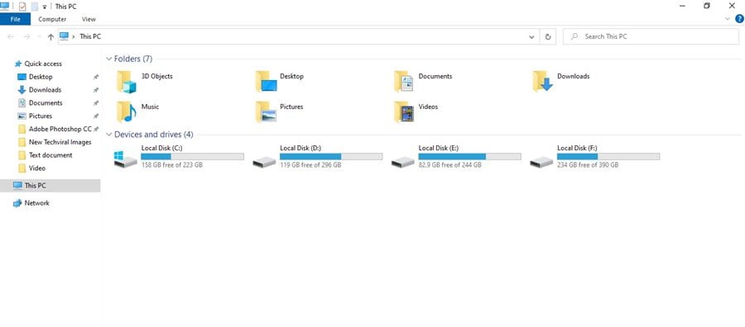Click the This PC monitor icon in sidebar

[17, 185]
